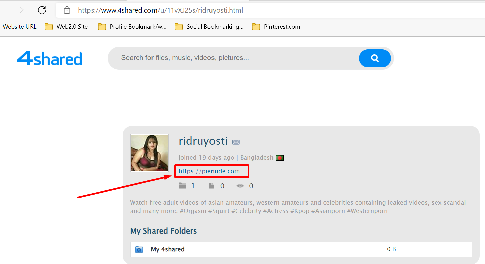The height and width of the screenshot is (264, 485).
Task: Open the 'My 4shared' folder row
Action: [x=301, y=249]
